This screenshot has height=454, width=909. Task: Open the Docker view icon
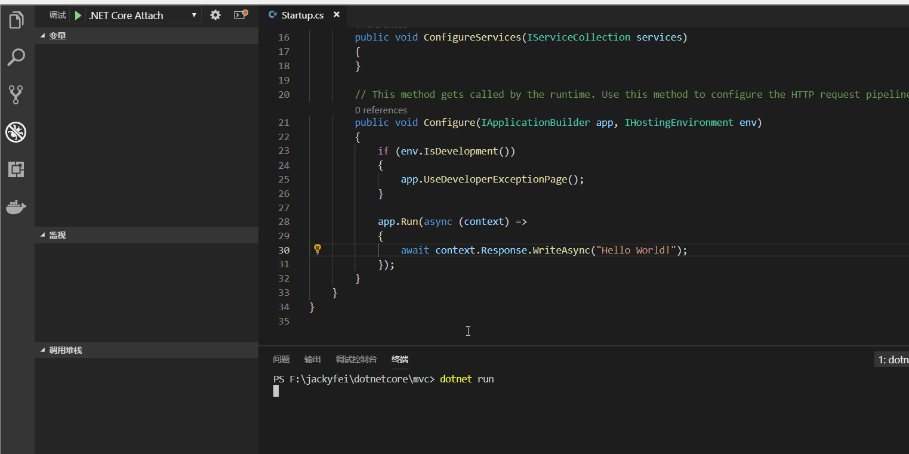coord(17,207)
